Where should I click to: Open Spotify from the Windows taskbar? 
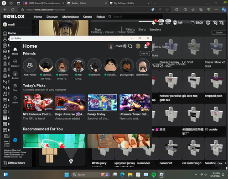[x=154, y=174]
